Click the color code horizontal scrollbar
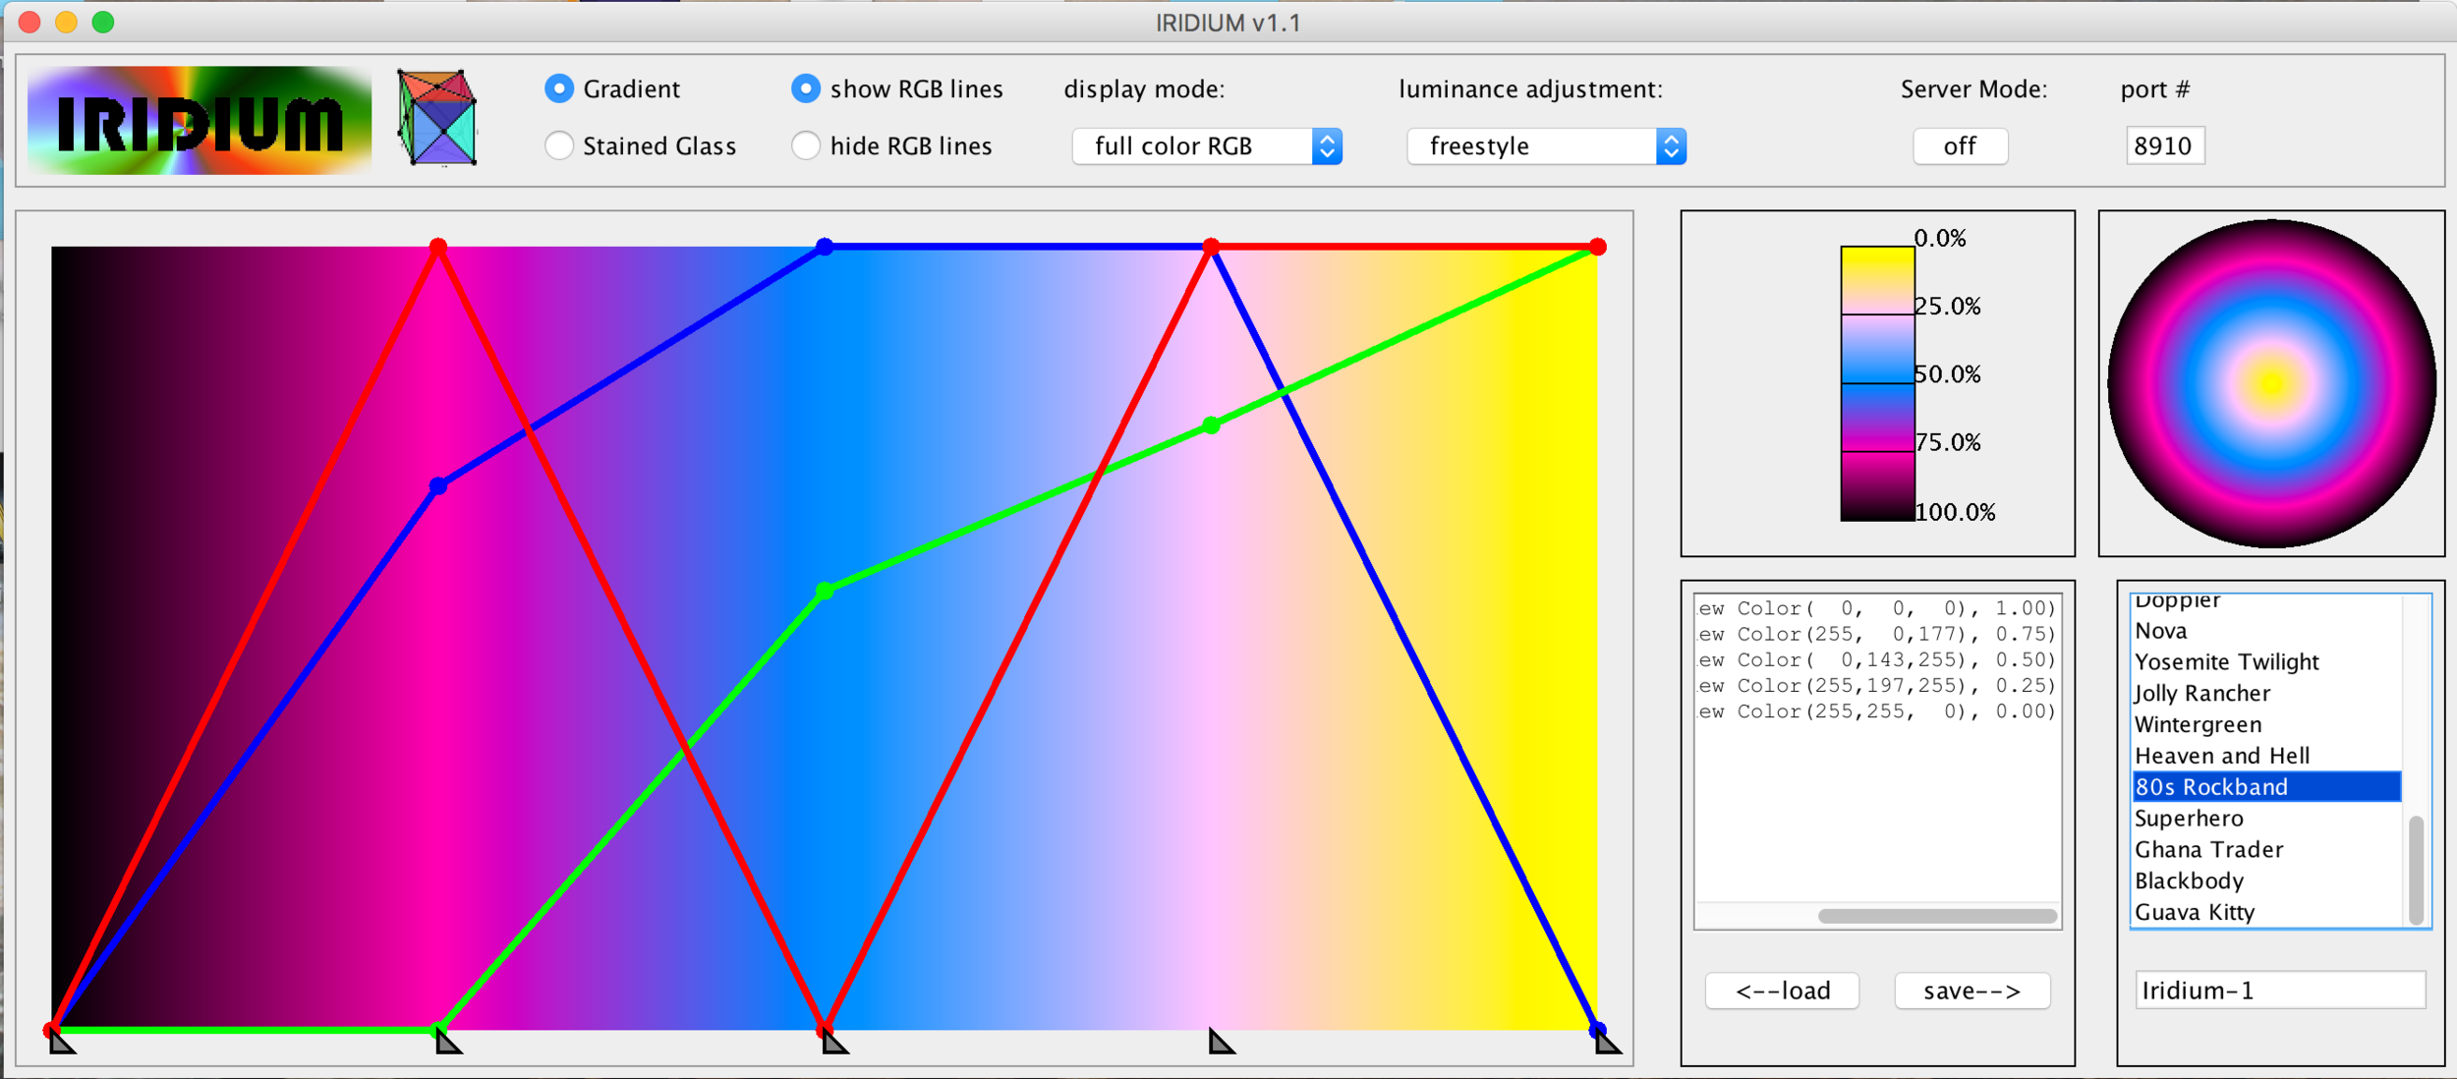Viewport: 2457px width, 1079px height. pos(1937,916)
